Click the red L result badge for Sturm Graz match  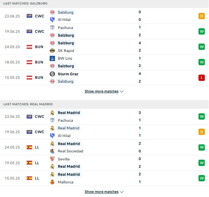pos(202,77)
